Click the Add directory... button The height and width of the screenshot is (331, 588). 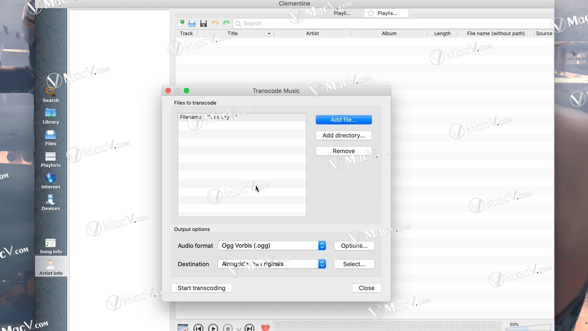pos(344,135)
